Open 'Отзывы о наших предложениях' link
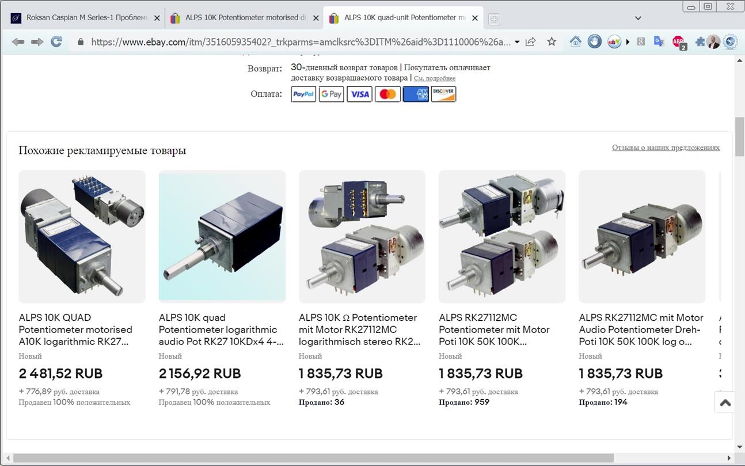 pos(666,148)
